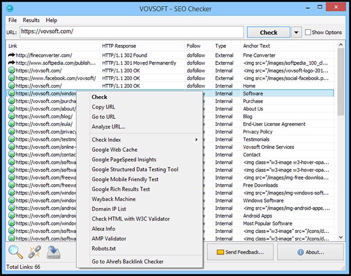This screenshot has width=351, height=276.
Task: Click green status icon of facebook.com/vovsoft row
Action: 12,78
